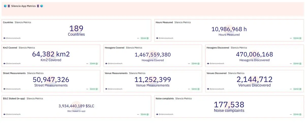
Task: Open three-dot menu on Street Measurements card
Action: click(87, 89)
